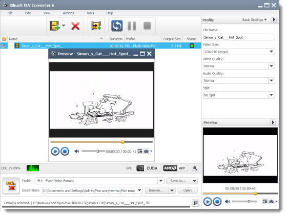Toggle the header select-all checkbox

[4, 39]
